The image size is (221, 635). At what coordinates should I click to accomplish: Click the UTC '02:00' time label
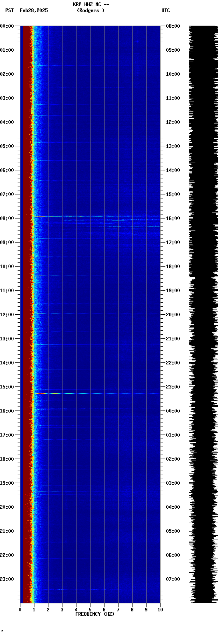click(x=173, y=459)
